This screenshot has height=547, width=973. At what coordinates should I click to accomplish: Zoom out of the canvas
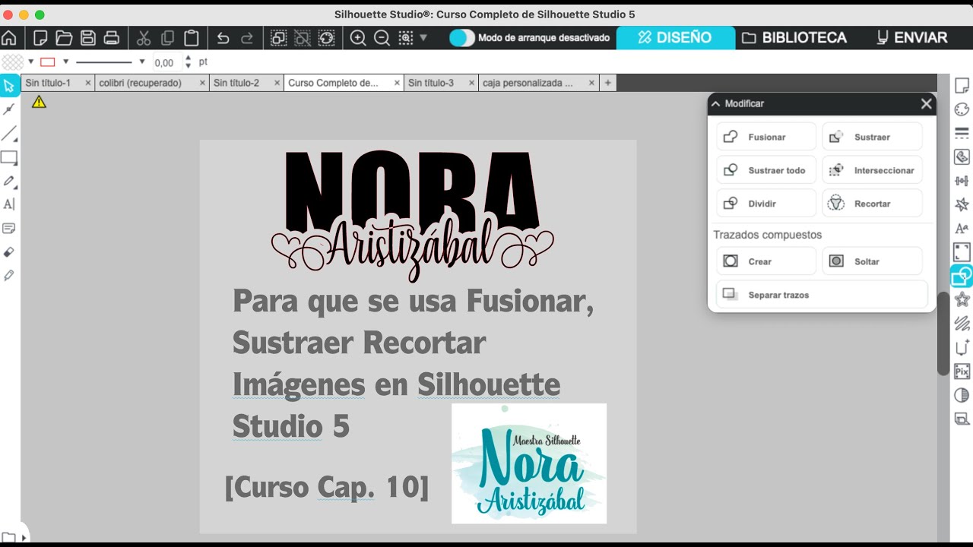tap(382, 37)
